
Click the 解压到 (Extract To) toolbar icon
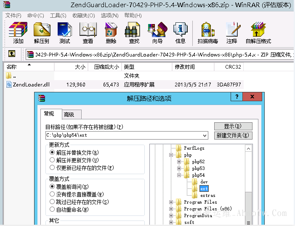pyautogui.click(x=42, y=33)
